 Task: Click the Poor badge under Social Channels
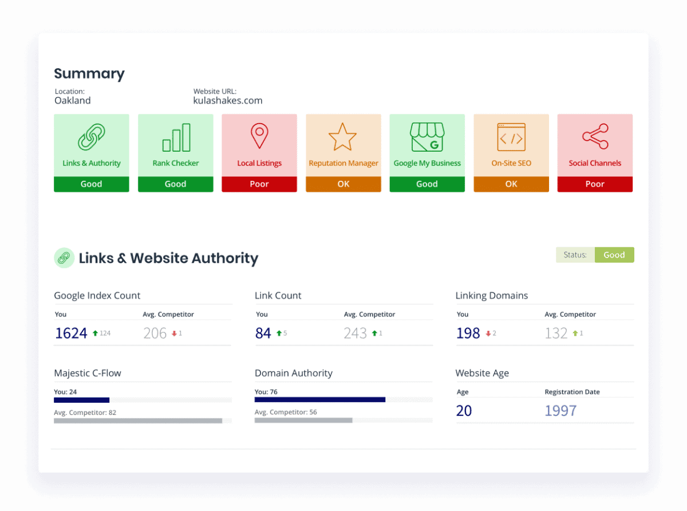[595, 184]
